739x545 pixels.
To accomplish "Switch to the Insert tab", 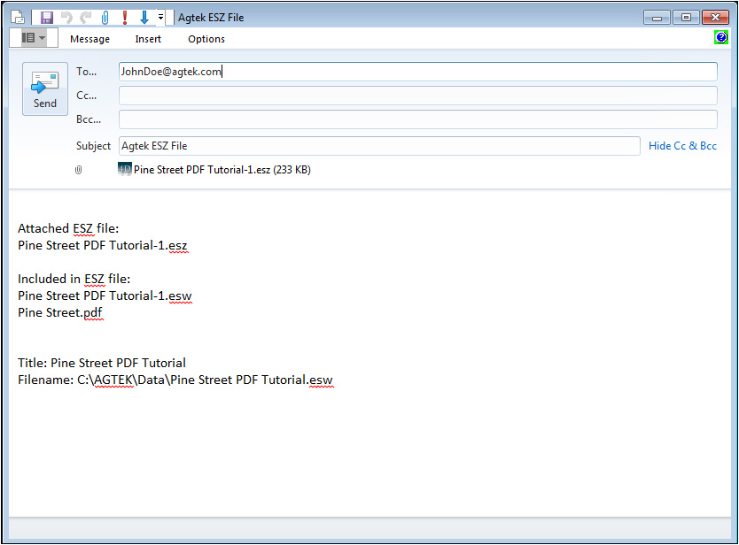I will click(148, 39).
